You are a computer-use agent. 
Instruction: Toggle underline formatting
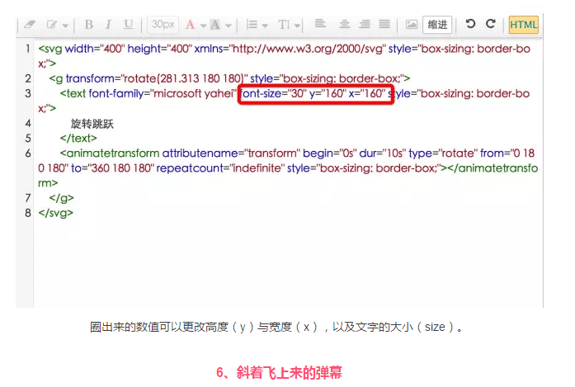point(129,25)
